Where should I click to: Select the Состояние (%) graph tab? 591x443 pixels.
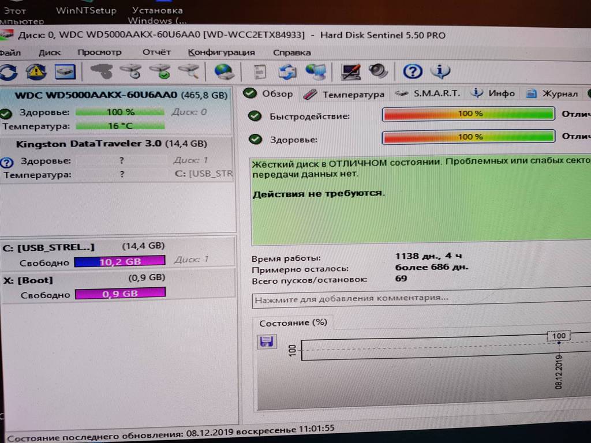293,323
